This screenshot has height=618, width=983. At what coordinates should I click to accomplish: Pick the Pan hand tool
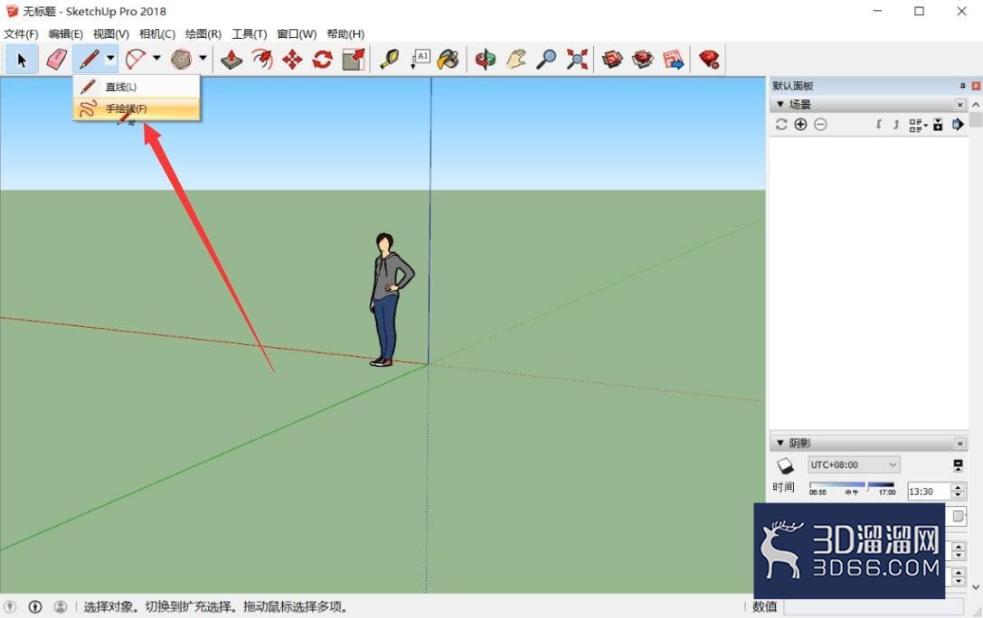click(515, 61)
